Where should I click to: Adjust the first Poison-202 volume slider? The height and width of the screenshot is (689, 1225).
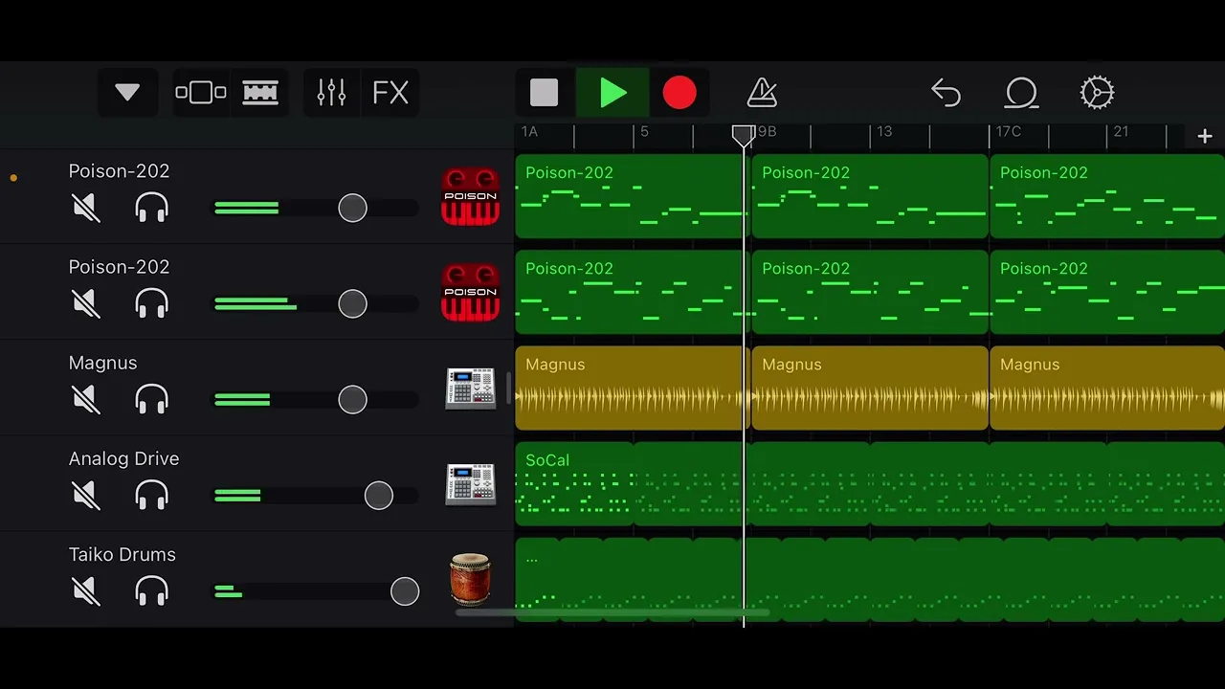[352, 208]
